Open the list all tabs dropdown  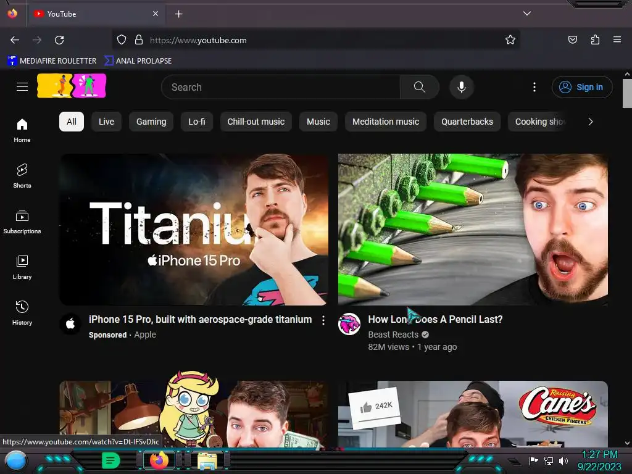coord(527,14)
